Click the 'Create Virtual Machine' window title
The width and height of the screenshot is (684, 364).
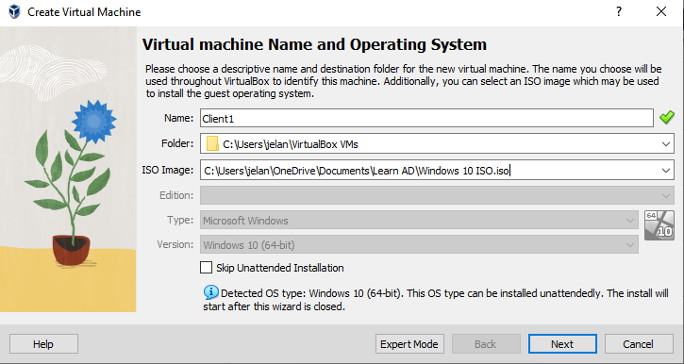pos(84,12)
